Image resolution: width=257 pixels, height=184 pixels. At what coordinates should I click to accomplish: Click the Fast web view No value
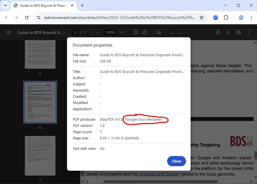tap(102, 149)
